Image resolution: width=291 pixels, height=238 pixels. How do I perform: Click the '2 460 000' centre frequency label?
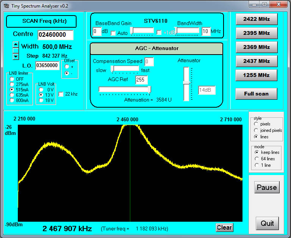127,119
